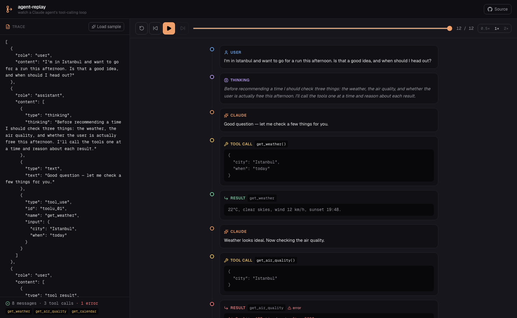Step back to previous event
This screenshot has width=517, height=318.
(155, 28)
